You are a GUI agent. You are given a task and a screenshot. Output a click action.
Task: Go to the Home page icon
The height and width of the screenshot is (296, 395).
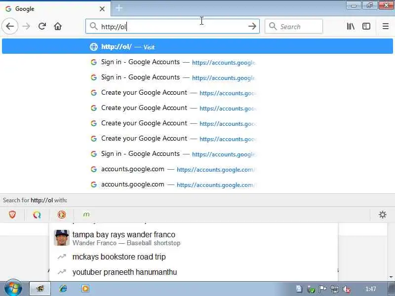pos(58,26)
